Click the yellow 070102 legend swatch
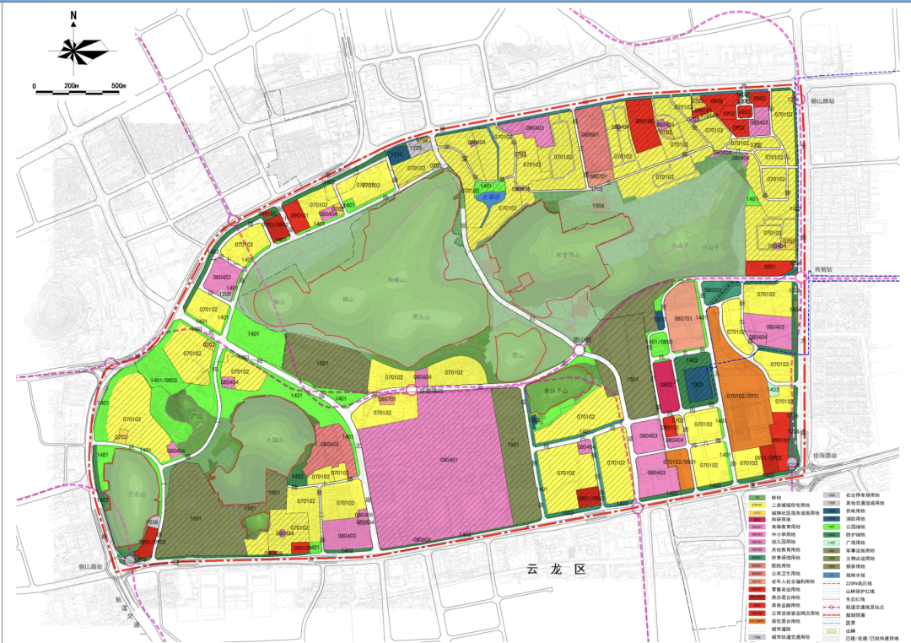The width and height of the screenshot is (911, 643). (757, 505)
